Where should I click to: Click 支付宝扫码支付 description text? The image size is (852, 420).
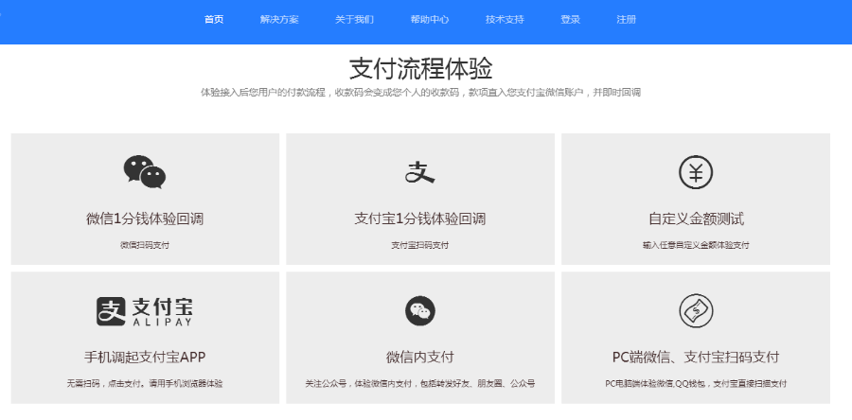pos(420,245)
